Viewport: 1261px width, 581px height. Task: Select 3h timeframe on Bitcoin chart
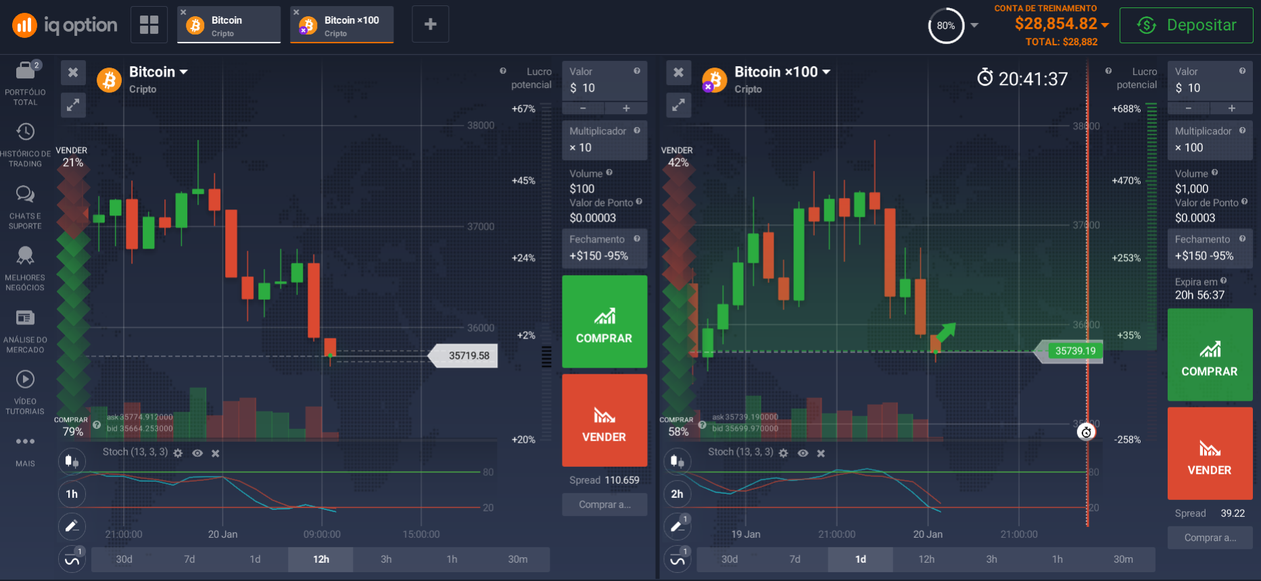386,559
